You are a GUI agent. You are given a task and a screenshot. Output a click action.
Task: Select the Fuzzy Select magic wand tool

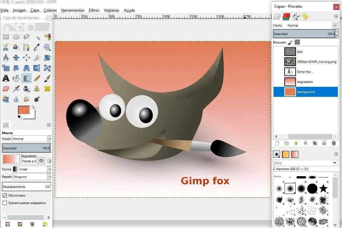point(37,37)
